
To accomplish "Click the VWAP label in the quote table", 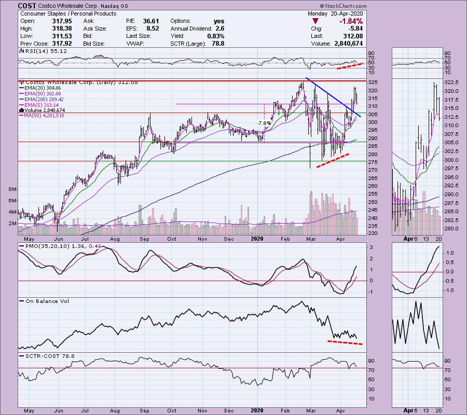I will pyautogui.click(x=135, y=44).
